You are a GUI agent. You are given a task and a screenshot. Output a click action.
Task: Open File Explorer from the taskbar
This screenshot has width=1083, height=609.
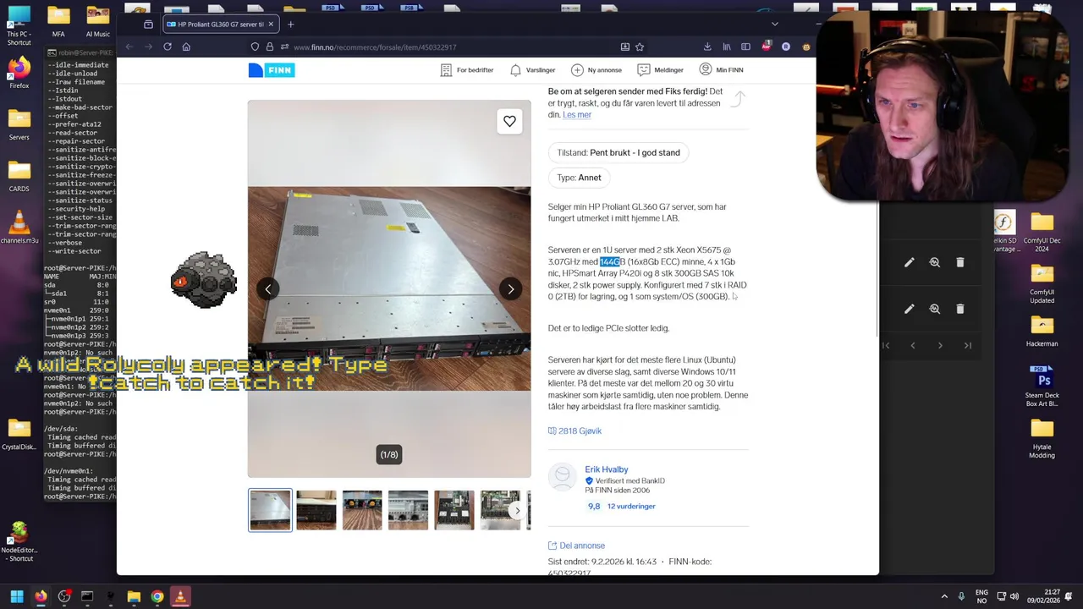134,596
